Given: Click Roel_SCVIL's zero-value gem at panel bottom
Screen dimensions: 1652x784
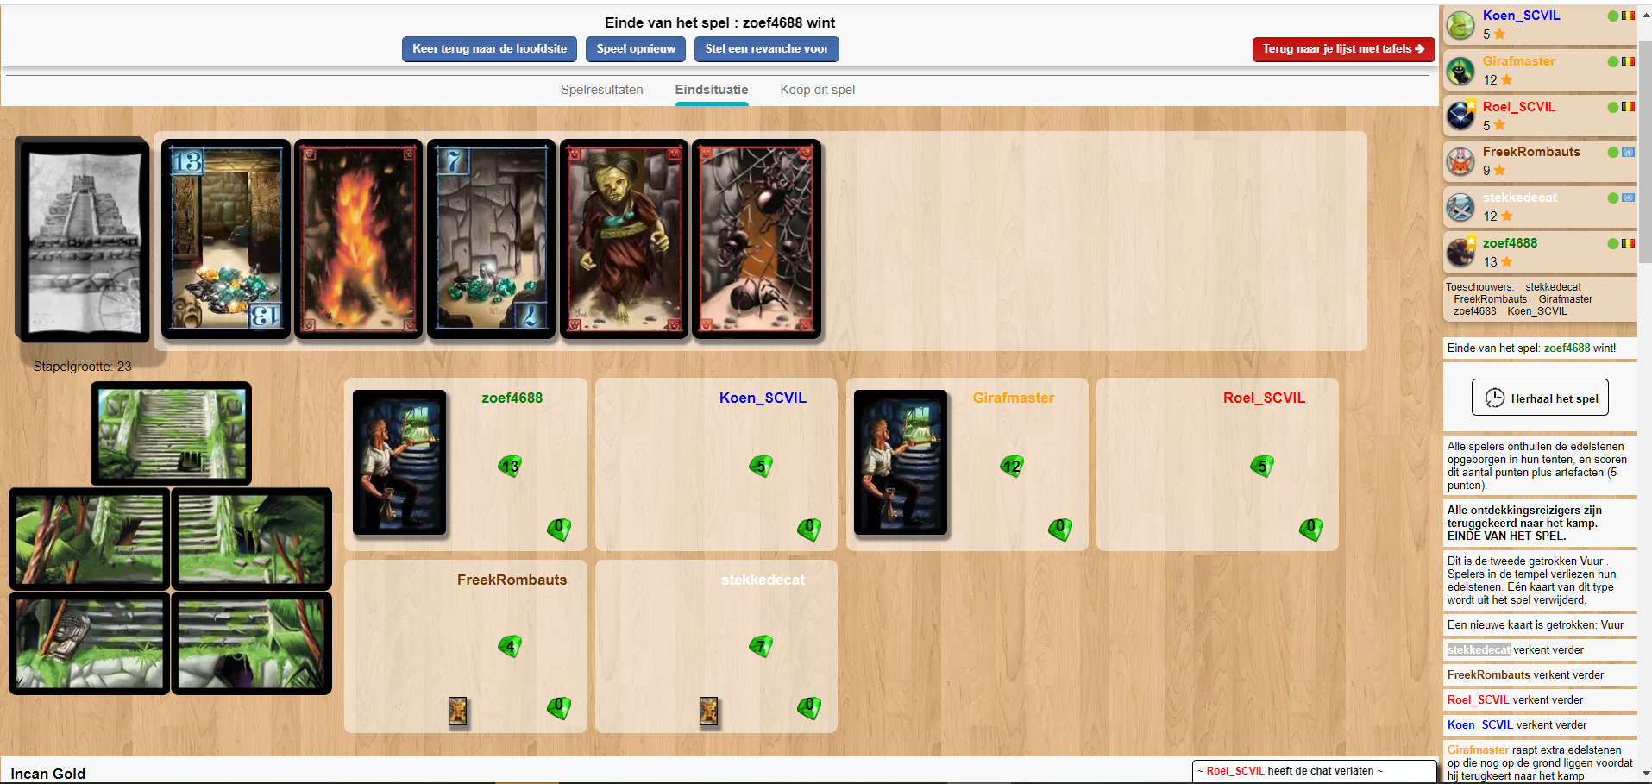Looking at the screenshot, I should click(1311, 530).
